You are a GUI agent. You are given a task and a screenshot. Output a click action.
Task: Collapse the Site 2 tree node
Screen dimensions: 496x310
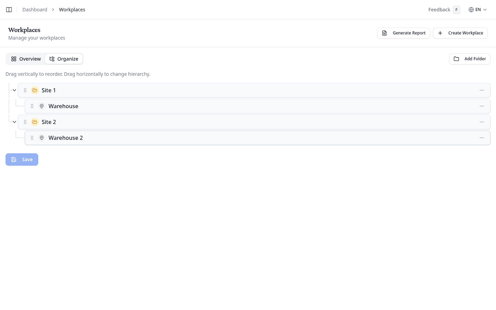[14, 122]
